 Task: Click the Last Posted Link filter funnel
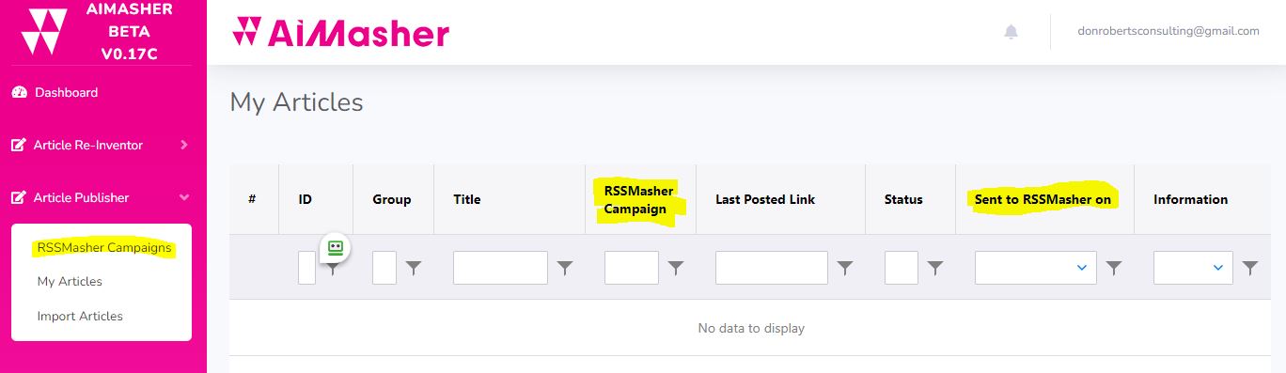pos(845,269)
